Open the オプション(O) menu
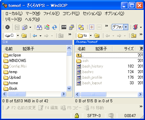145x120 pixels. 114,13
